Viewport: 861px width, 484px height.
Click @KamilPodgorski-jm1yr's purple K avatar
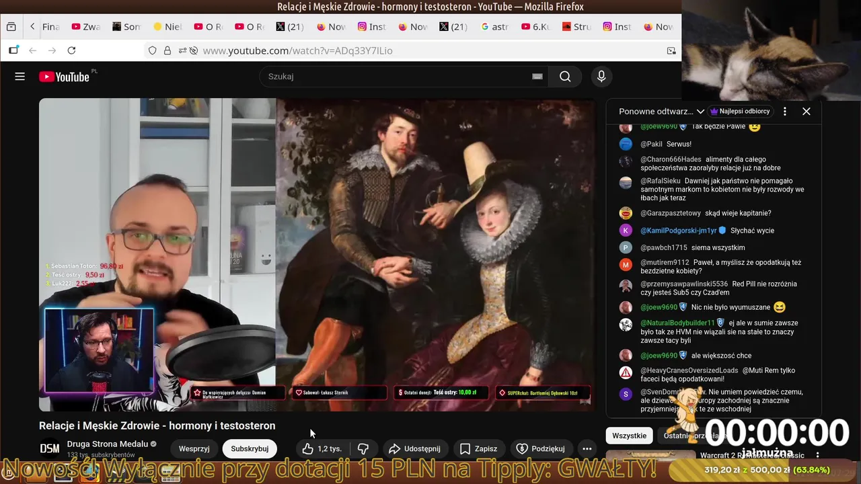pos(626,231)
